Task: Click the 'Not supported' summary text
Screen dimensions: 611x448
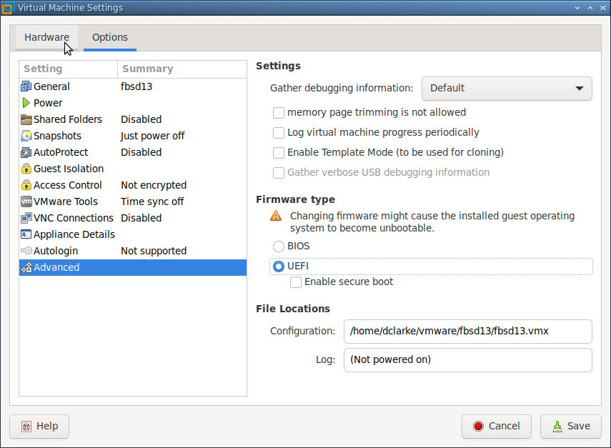Action: [x=154, y=251]
